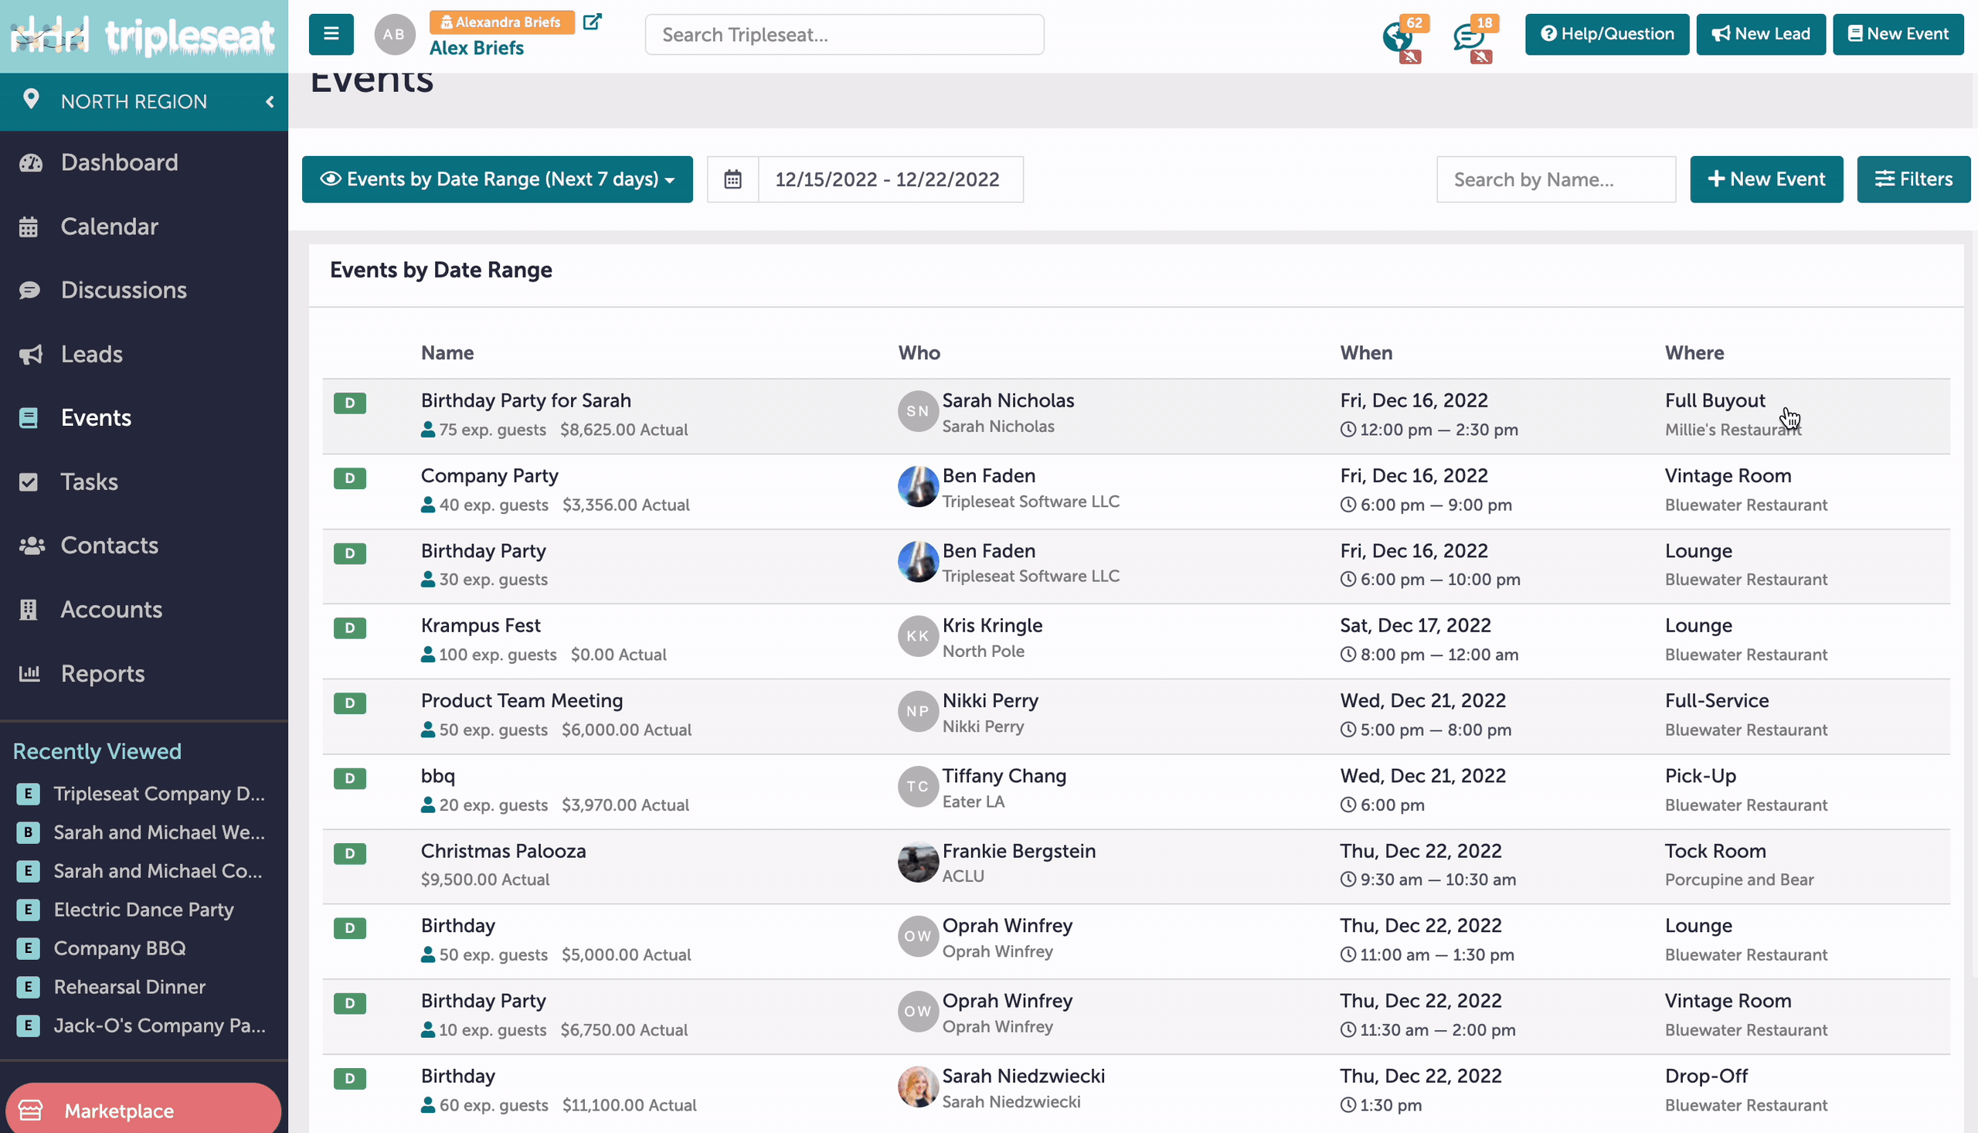Click Sarah Niedzwiecki's profile photo
This screenshot has width=1978, height=1133.
click(x=918, y=1087)
